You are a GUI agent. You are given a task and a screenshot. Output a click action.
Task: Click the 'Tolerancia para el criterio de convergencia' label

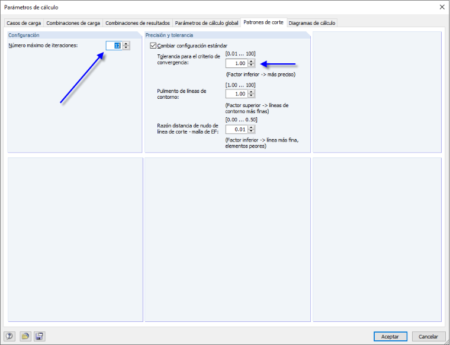[x=188, y=59]
